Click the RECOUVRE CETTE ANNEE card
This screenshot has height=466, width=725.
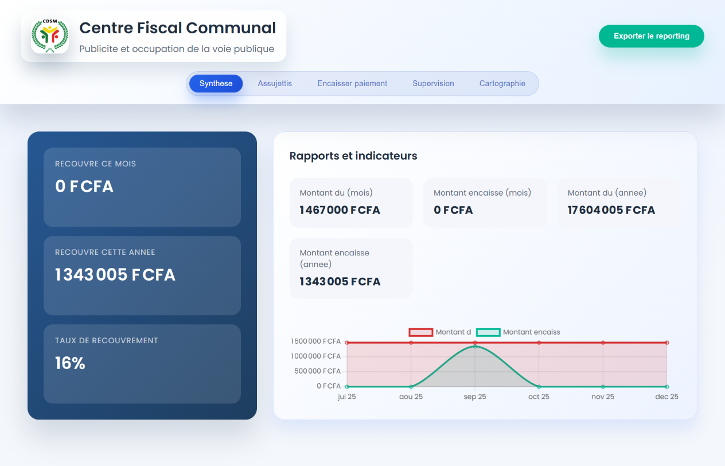point(142,275)
